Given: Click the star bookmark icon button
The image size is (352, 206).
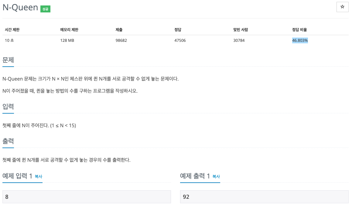Looking at the screenshot, I should pyautogui.click(x=342, y=7).
